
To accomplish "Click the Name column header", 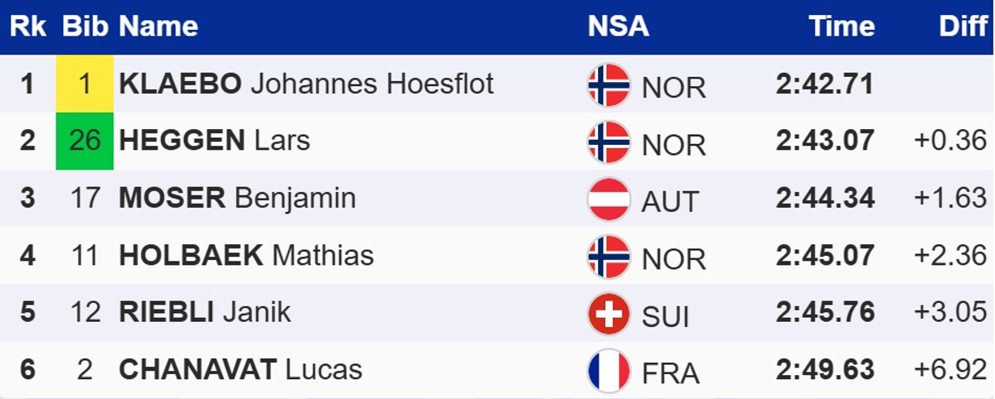I will (158, 26).
